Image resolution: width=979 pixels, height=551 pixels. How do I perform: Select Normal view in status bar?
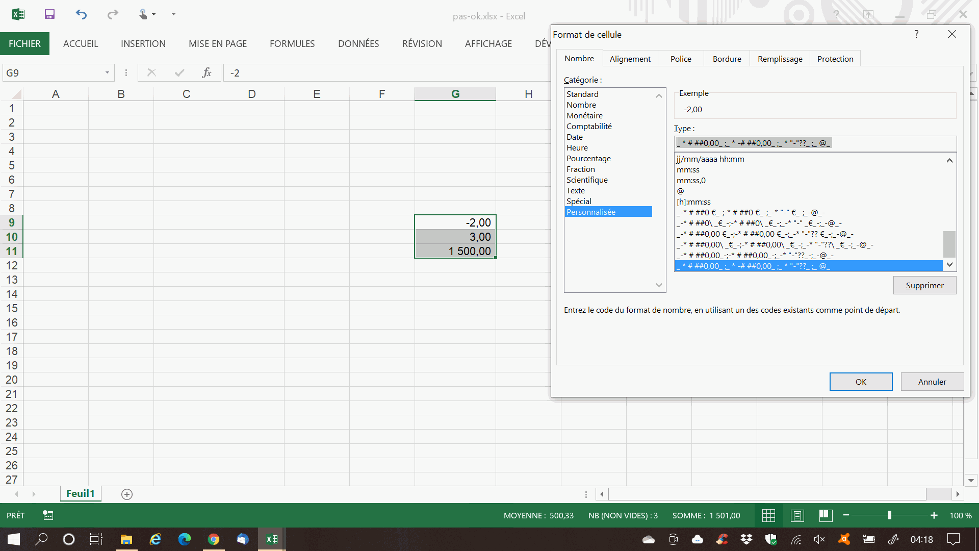tap(768, 515)
